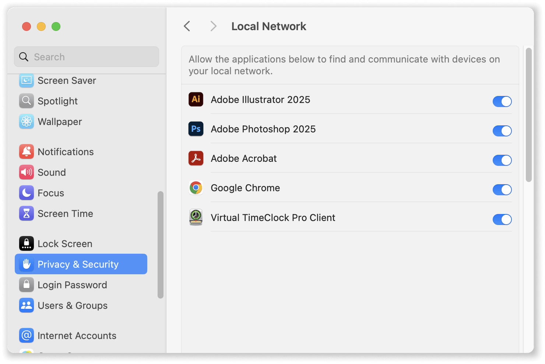Click the Notifications bell icon
Viewport: 545px width, 364px height.
(x=27, y=151)
